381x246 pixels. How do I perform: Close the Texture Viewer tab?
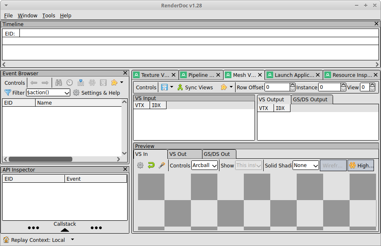(174, 75)
